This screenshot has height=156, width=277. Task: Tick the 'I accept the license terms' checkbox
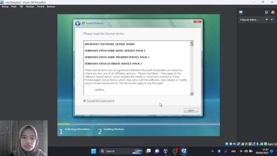click(84, 101)
